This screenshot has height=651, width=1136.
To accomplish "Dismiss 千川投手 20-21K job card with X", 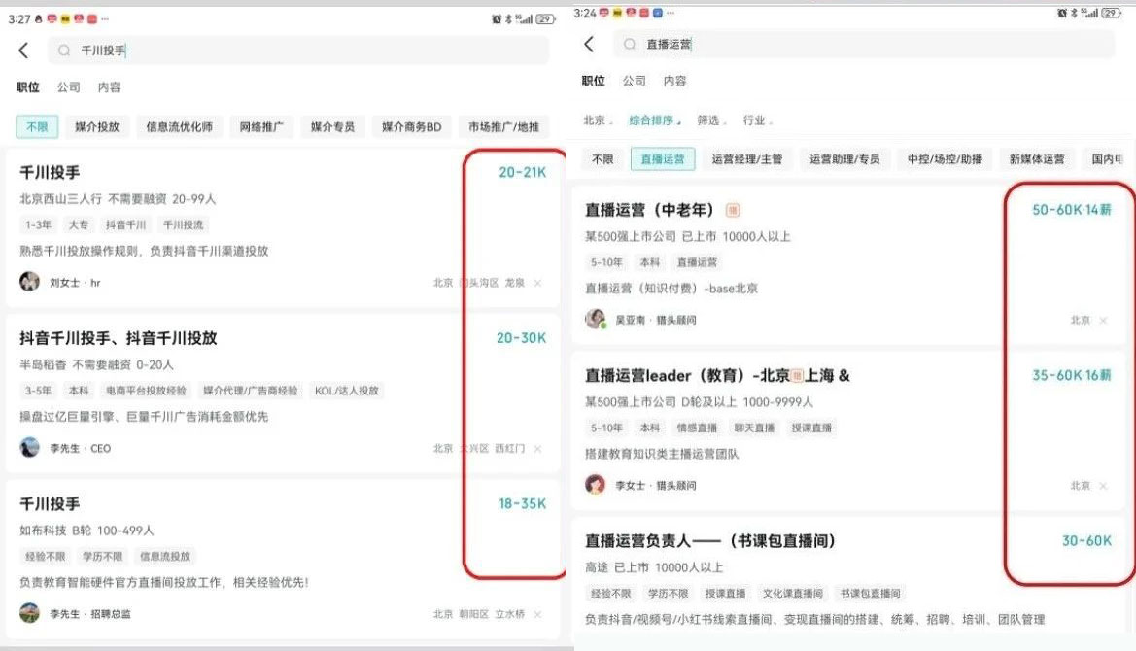I will tap(537, 284).
